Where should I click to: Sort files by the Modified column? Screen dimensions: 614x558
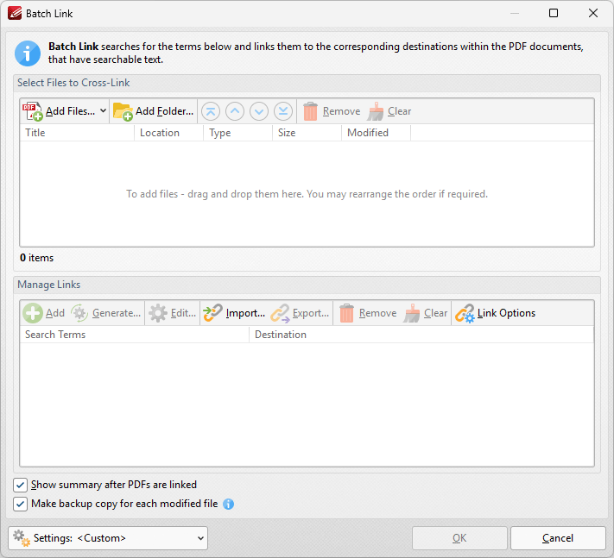click(x=376, y=133)
